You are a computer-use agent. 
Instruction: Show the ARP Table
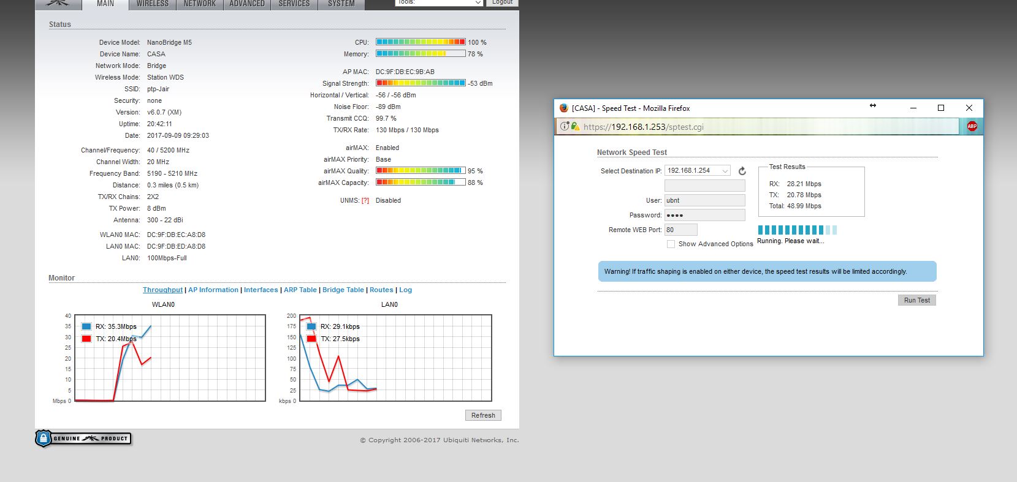[300, 290]
